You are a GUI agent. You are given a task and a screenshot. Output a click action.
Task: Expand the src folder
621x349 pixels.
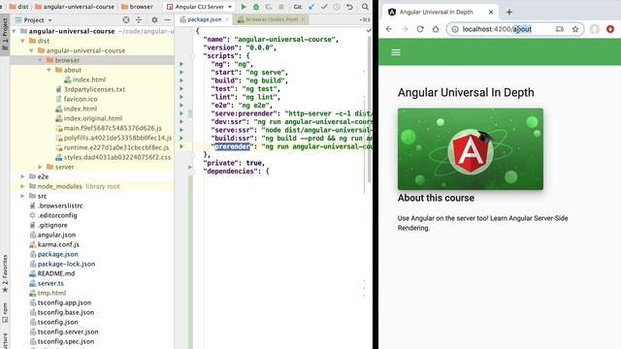pyautogui.click(x=22, y=196)
